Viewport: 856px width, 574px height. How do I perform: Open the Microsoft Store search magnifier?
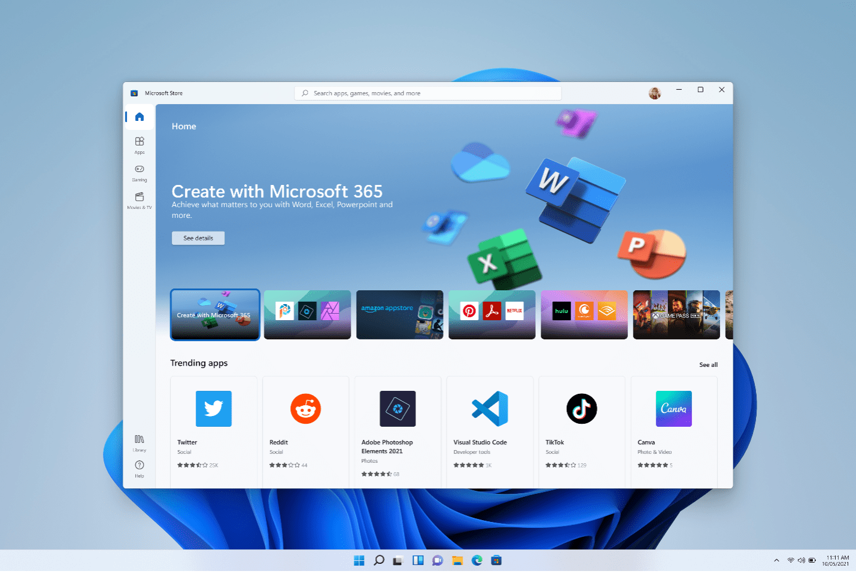(x=305, y=93)
